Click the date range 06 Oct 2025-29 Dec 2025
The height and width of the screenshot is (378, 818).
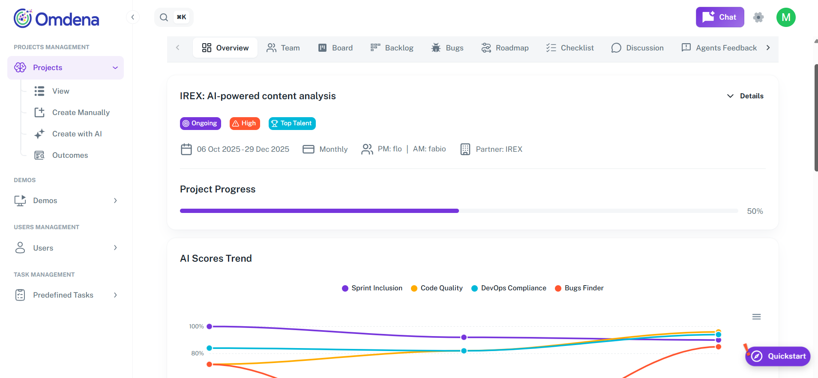click(x=243, y=149)
